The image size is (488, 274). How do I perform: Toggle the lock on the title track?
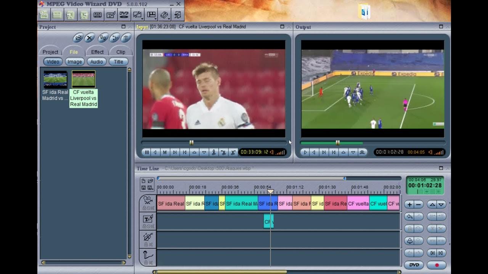pos(144,226)
